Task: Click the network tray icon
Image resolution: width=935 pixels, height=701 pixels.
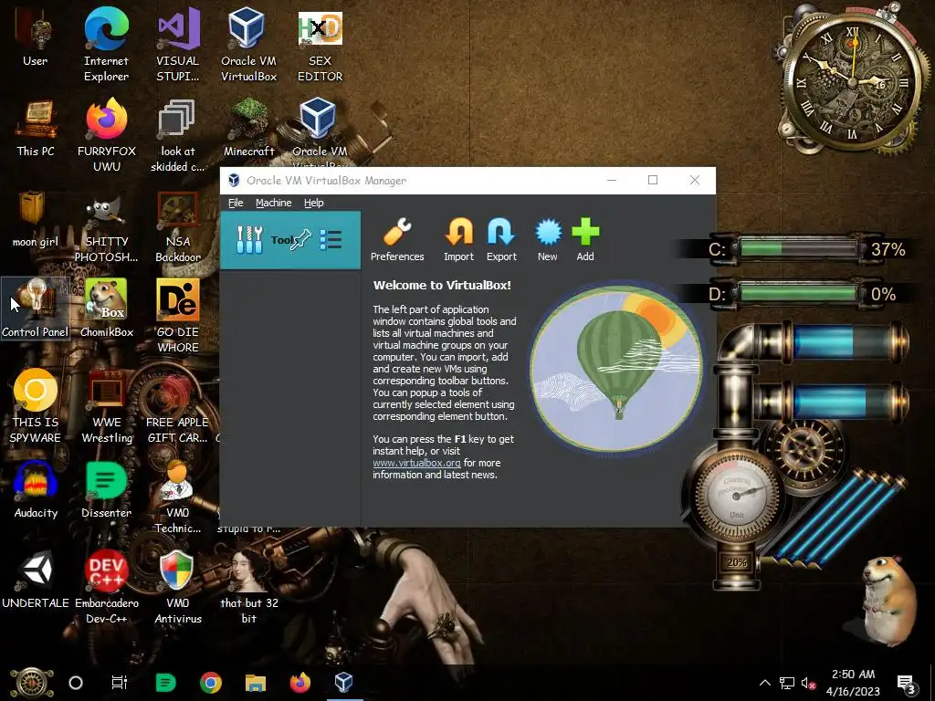Action: pos(787,683)
